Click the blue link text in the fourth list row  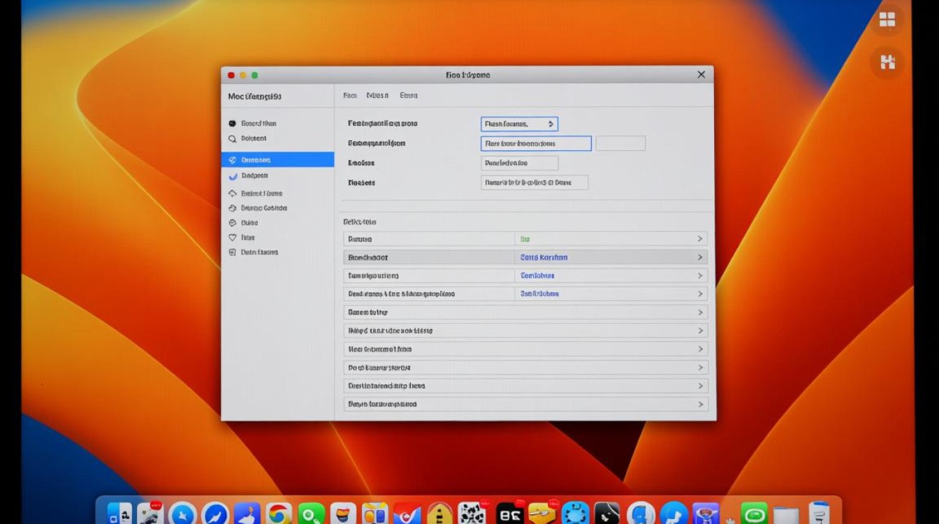tap(539, 294)
